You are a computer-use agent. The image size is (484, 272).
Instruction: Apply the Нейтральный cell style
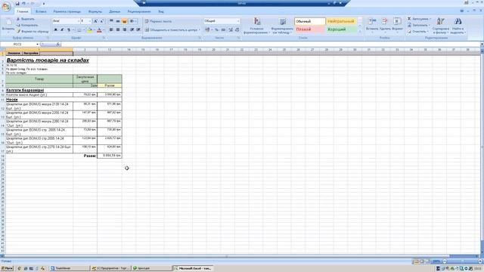[x=341, y=21]
